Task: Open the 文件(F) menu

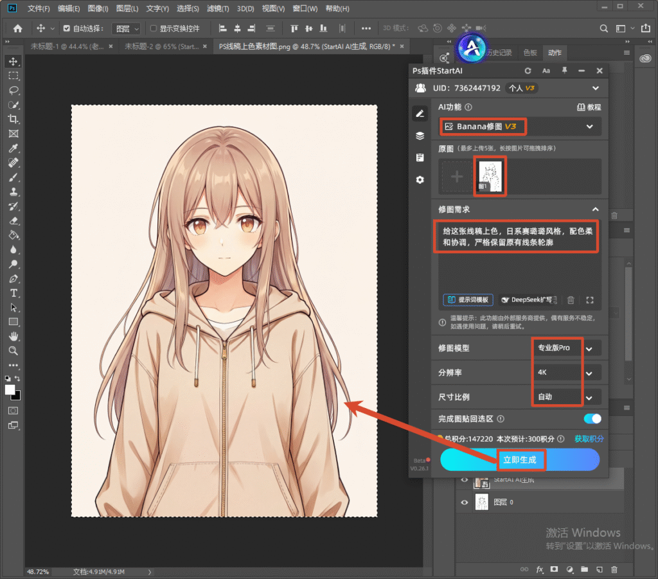Action: tap(38, 8)
